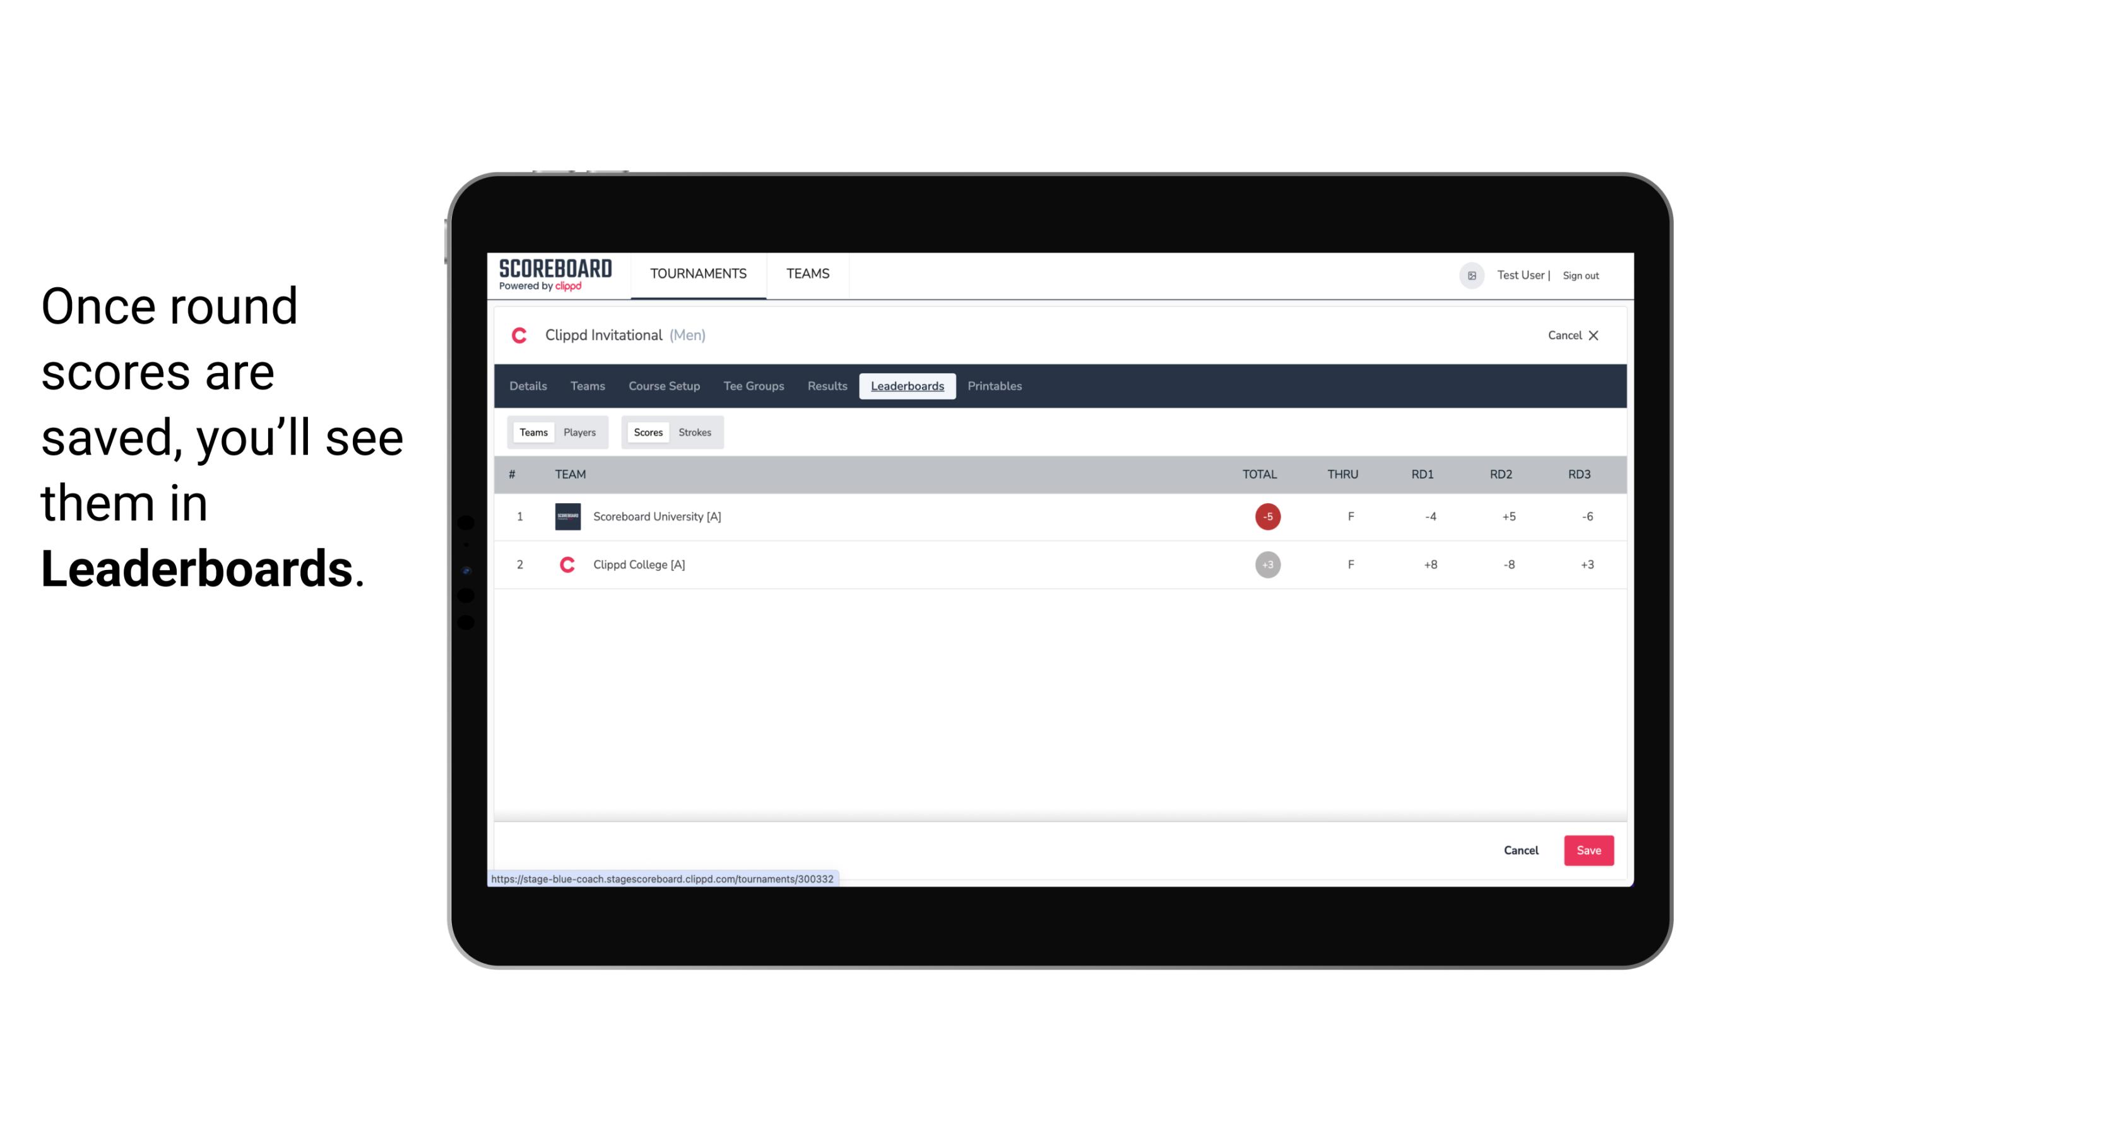Click the Players filter button
Screen dimensions: 2118x1140
pyautogui.click(x=580, y=432)
